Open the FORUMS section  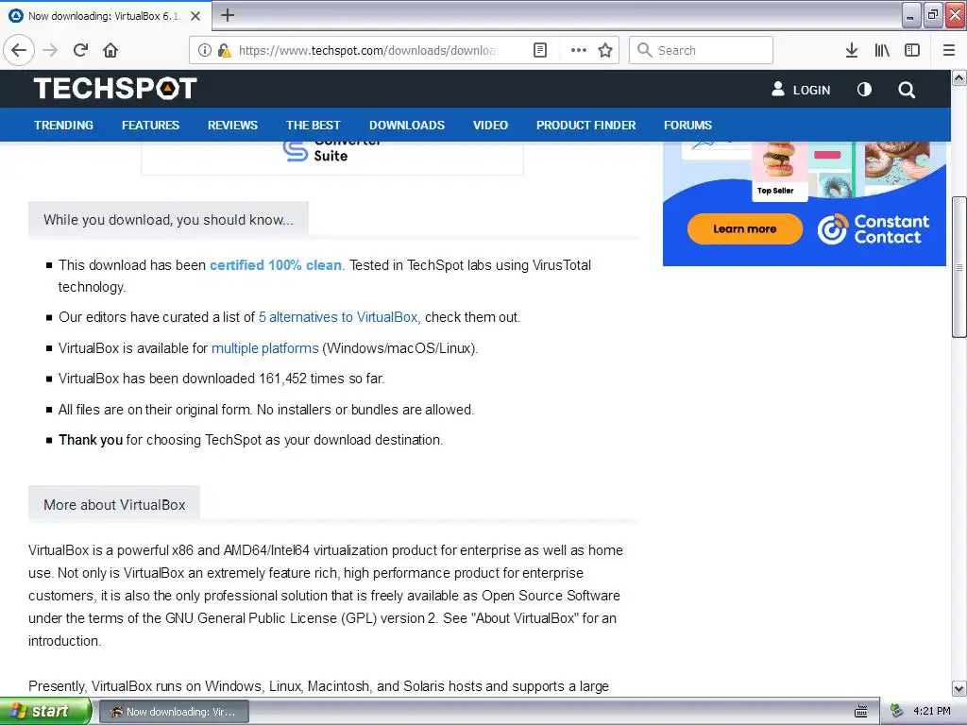687,126
